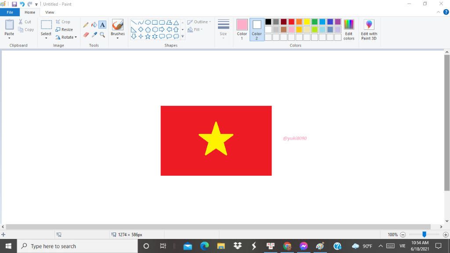This screenshot has width=450, height=253.
Task: Pick the Five-point star shape
Action: [x=148, y=36]
